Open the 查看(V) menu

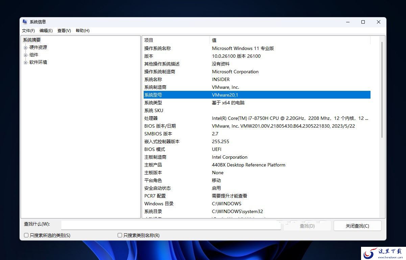64,31
